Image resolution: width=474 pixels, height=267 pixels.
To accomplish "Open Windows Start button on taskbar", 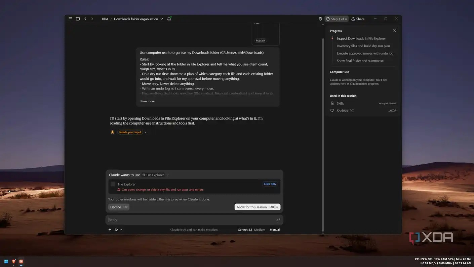I will click(6, 261).
